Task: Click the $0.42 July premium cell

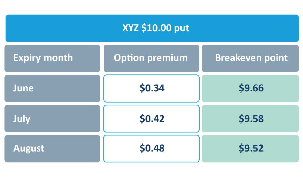Action: 151,119
